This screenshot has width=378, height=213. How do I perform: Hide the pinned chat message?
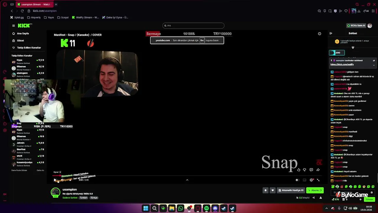pyautogui.click(x=374, y=61)
